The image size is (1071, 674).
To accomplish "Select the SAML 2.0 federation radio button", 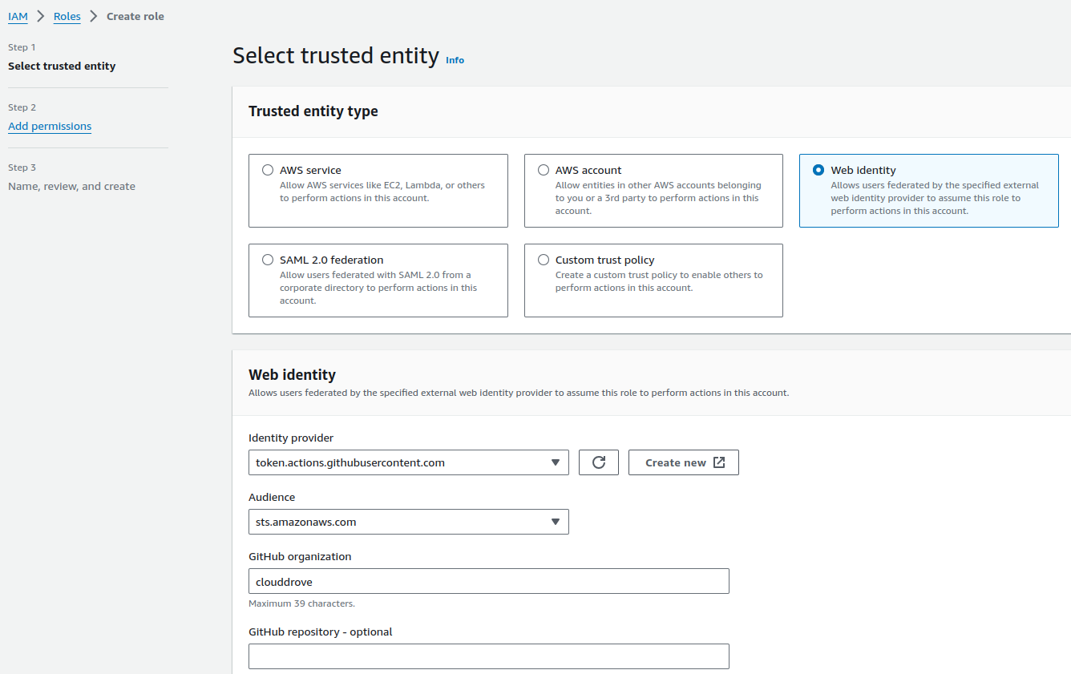I will (268, 260).
